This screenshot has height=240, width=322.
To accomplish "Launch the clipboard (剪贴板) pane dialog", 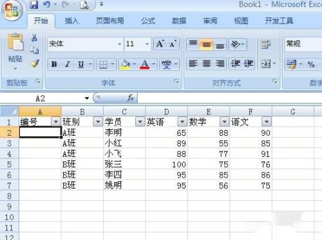I will click(38, 81).
